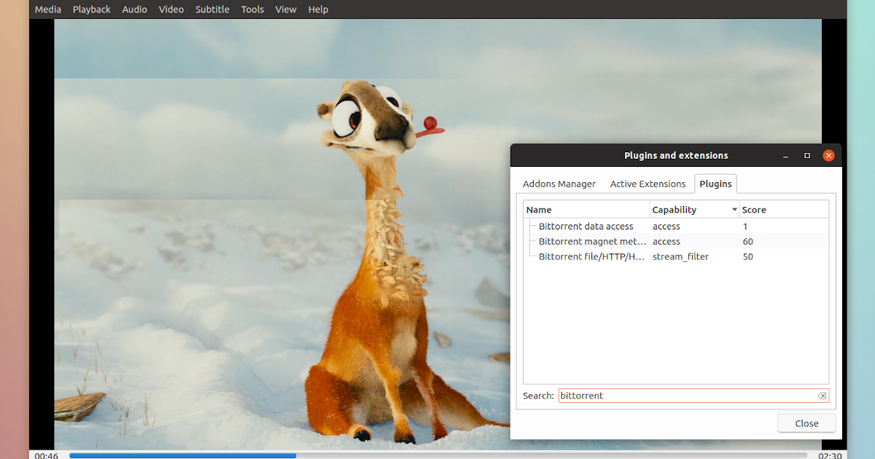Minimize the Plugins and extensions window
The height and width of the screenshot is (459, 875).
tap(785, 156)
